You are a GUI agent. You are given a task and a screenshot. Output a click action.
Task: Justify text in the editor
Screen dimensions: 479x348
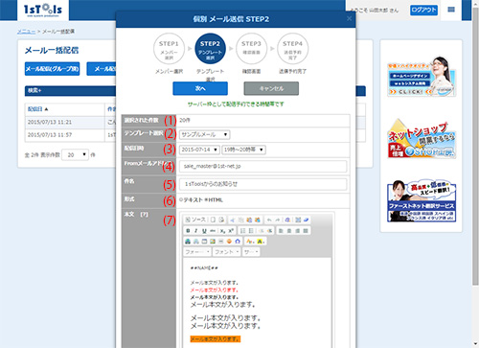pyautogui.click(x=306, y=231)
